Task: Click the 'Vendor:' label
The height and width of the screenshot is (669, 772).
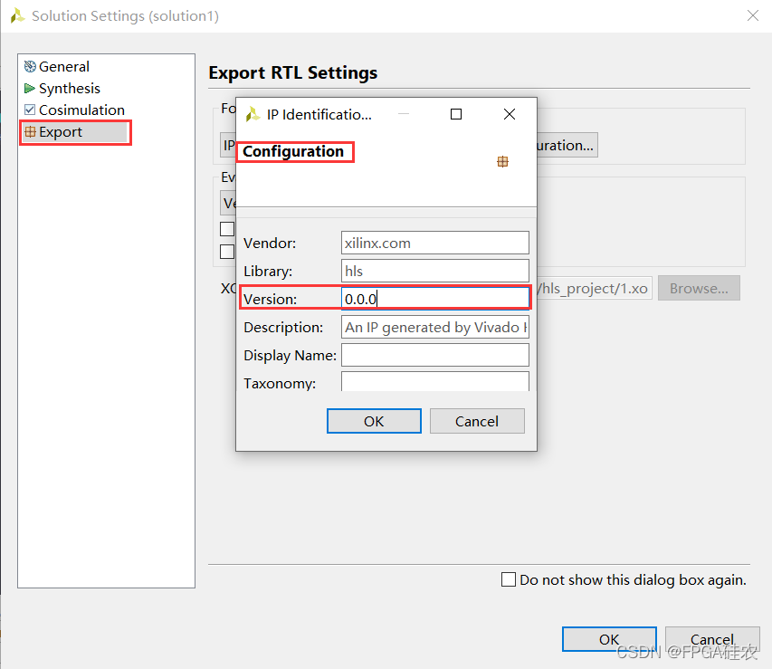Action: [270, 243]
